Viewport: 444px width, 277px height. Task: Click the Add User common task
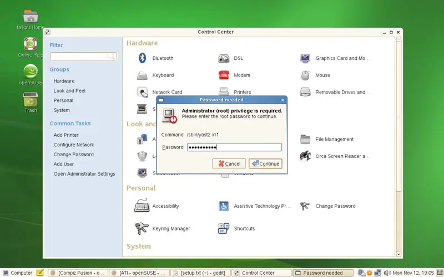coord(64,164)
